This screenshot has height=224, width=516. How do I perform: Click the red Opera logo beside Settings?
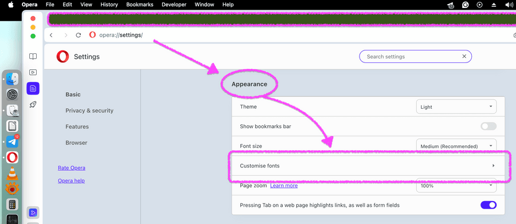(62, 57)
